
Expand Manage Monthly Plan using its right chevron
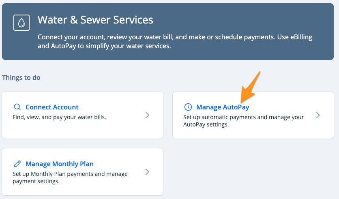click(147, 172)
